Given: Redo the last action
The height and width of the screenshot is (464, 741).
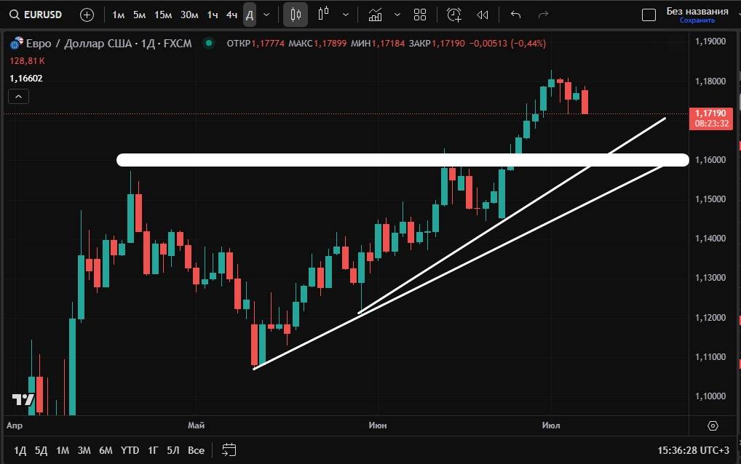Looking at the screenshot, I should 544,15.
